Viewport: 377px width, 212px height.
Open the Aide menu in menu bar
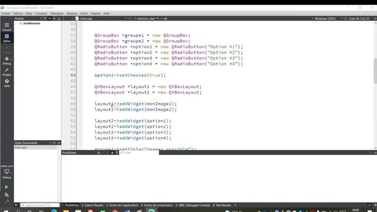107,14
